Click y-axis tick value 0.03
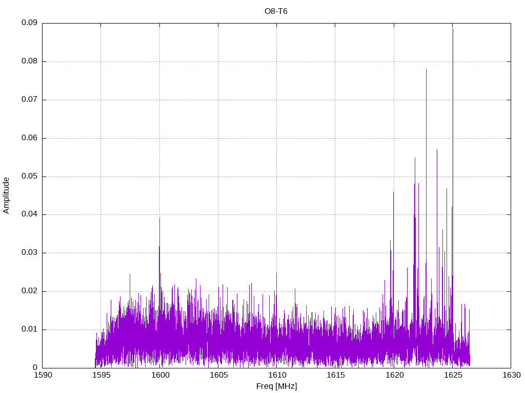 click(x=29, y=253)
